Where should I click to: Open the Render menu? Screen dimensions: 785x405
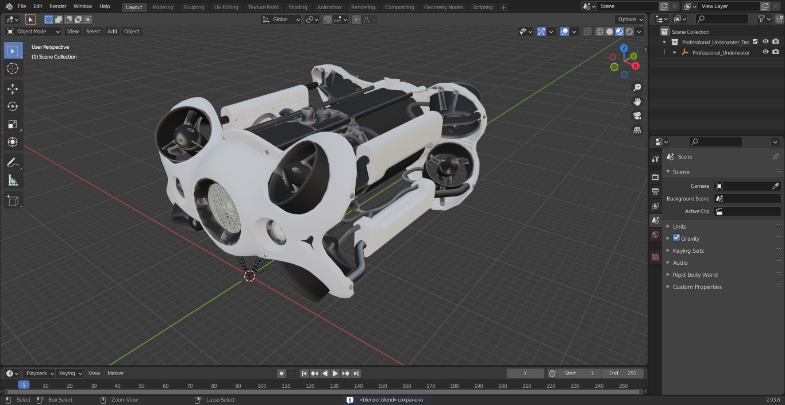58,6
